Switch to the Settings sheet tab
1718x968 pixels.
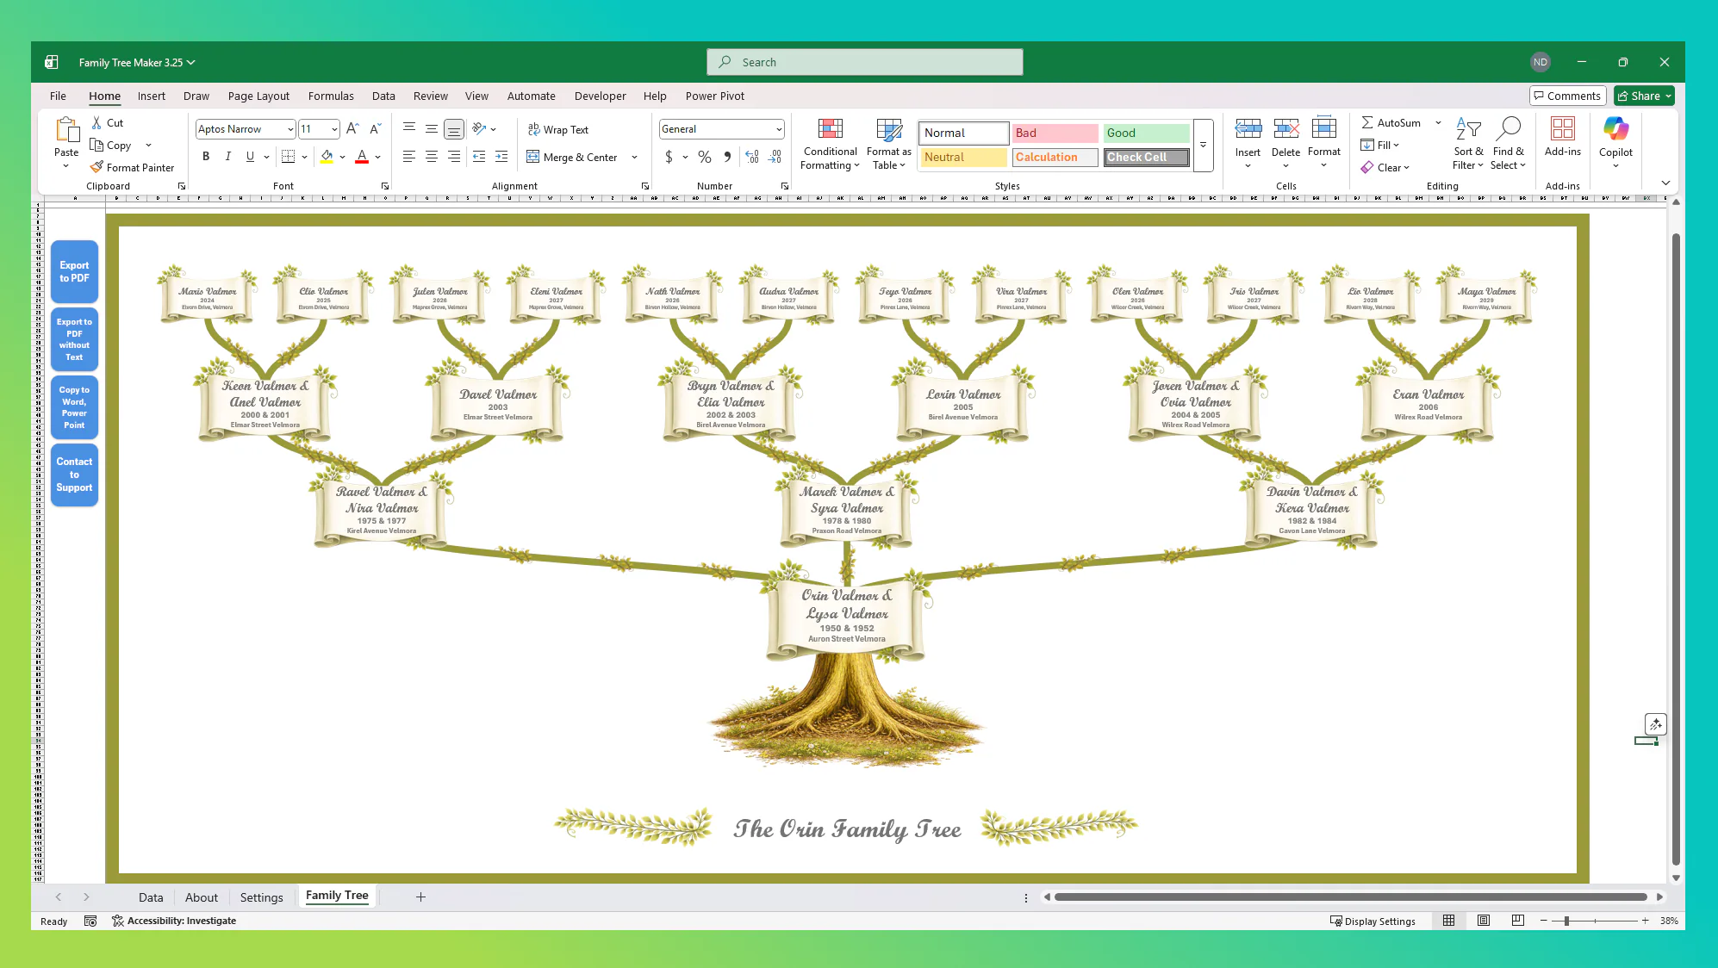(x=261, y=897)
